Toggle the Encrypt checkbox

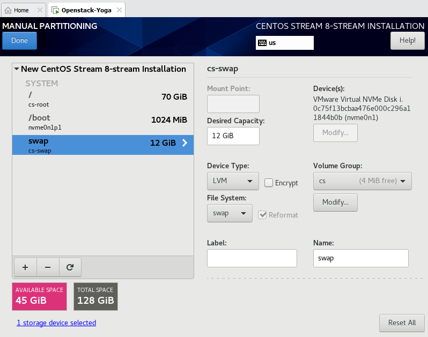click(x=269, y=183)
